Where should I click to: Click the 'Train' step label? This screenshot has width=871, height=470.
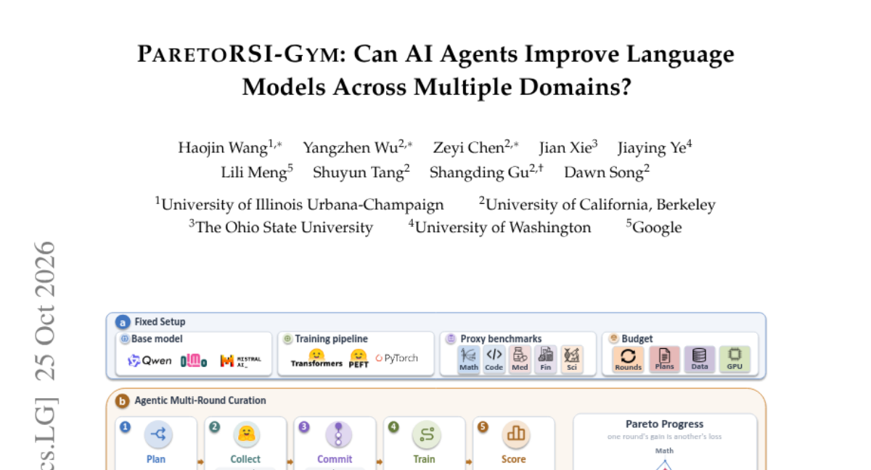[x=424, y=459]
